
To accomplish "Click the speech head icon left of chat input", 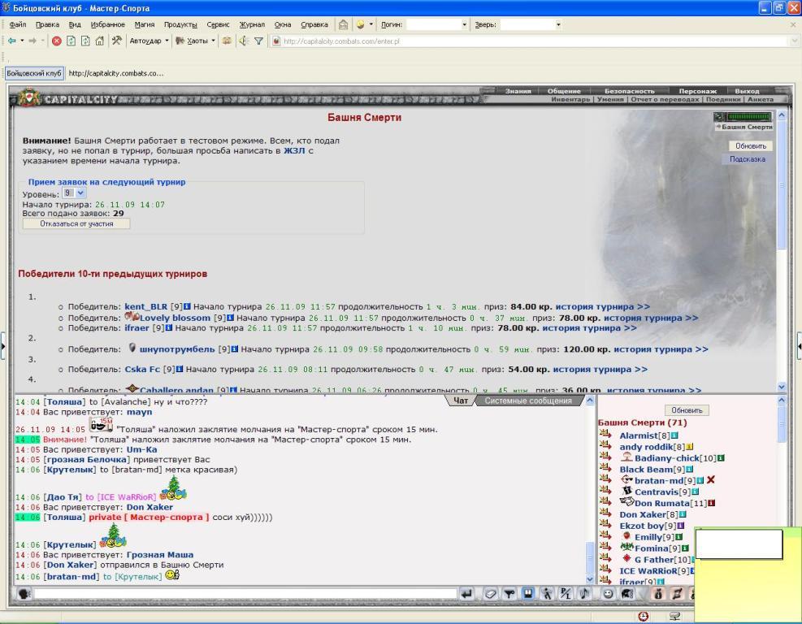I will coord(24,594).
